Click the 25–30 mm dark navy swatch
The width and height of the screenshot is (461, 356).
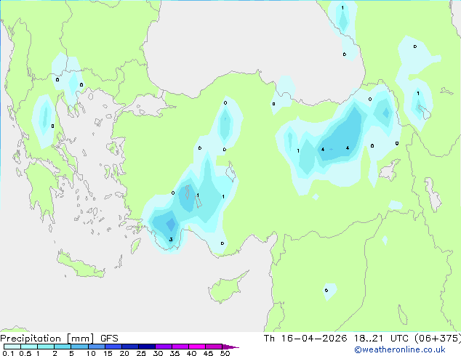[147, 347]
